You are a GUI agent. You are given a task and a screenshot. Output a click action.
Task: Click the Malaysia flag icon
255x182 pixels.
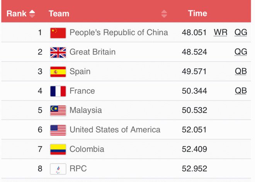(x=58, y=110)
